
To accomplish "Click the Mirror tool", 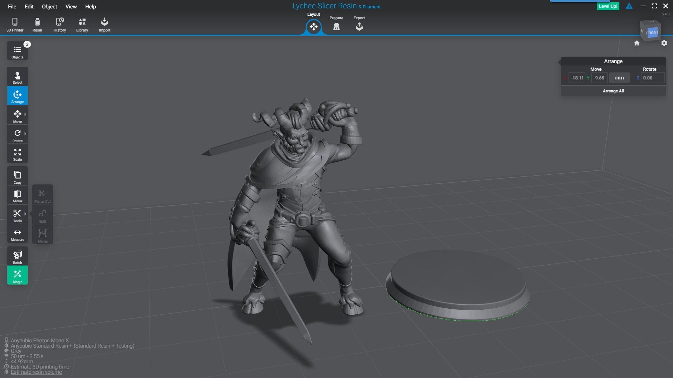I will pyautogui.click(x=18, y=196).
